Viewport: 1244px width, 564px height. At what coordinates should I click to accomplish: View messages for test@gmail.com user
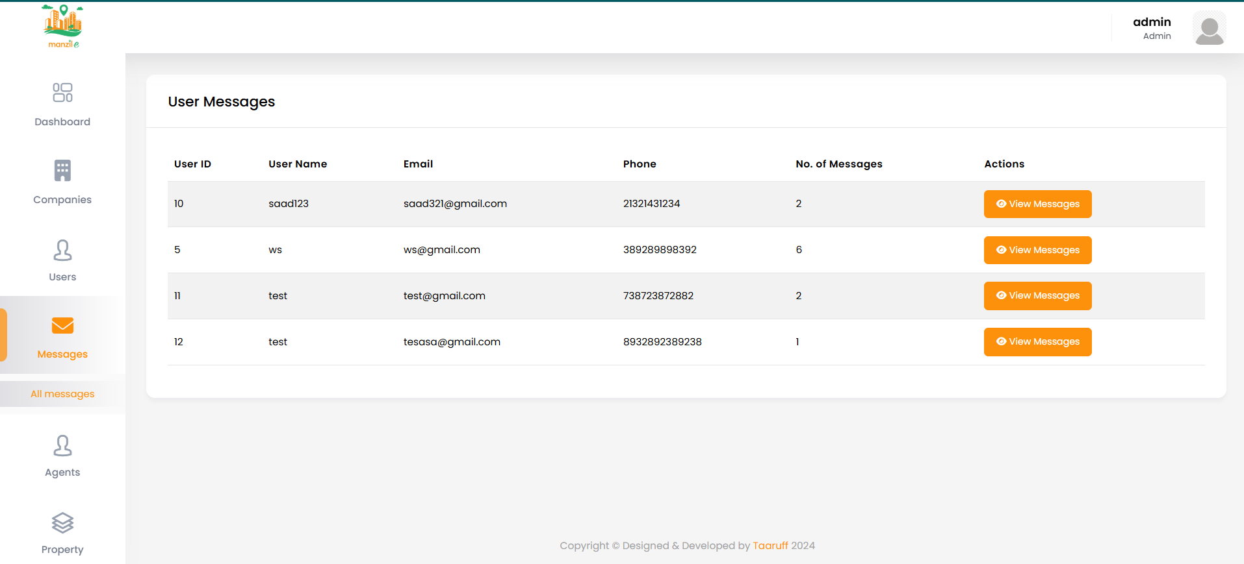tap(1037, 296)
